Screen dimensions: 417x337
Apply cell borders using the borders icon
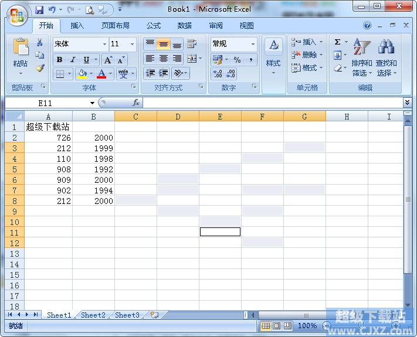click(x=60, y=74)
